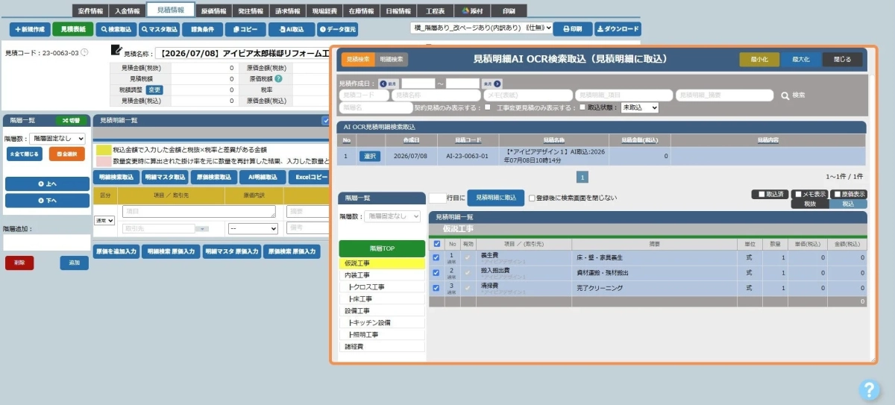Click the ダウンロード button
The image size is (895, 405).
[618, 29]
